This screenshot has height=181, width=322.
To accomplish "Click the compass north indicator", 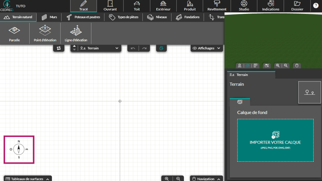I will tap(19, 149).
